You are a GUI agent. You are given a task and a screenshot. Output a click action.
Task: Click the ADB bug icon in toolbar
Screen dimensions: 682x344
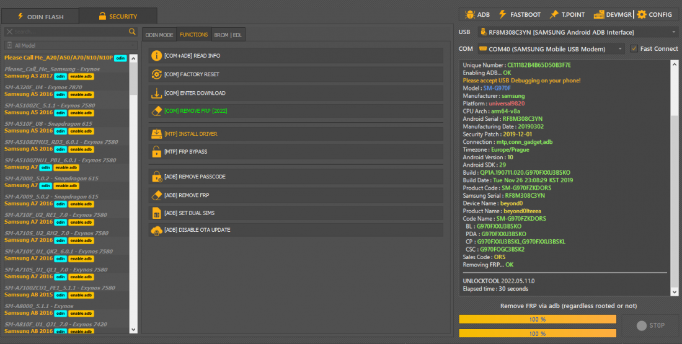click(470, 14)
